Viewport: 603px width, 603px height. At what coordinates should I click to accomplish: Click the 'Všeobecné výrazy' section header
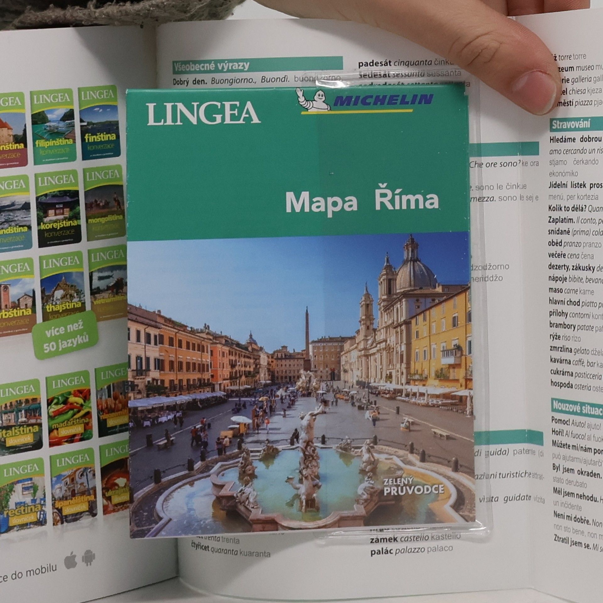pos(211,66)
